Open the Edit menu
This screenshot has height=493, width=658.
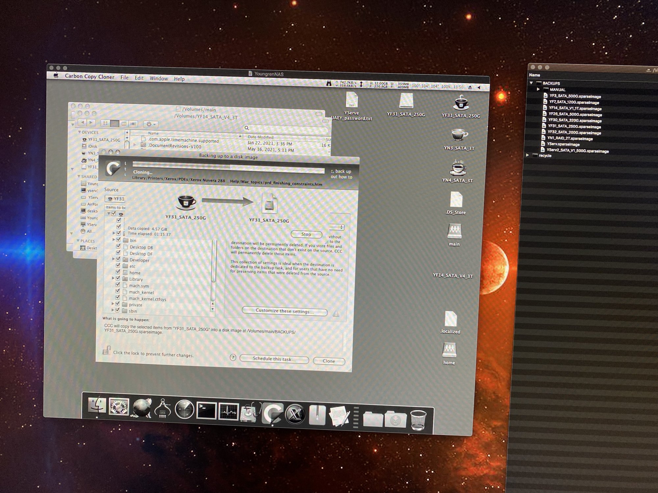coord(139,78)
